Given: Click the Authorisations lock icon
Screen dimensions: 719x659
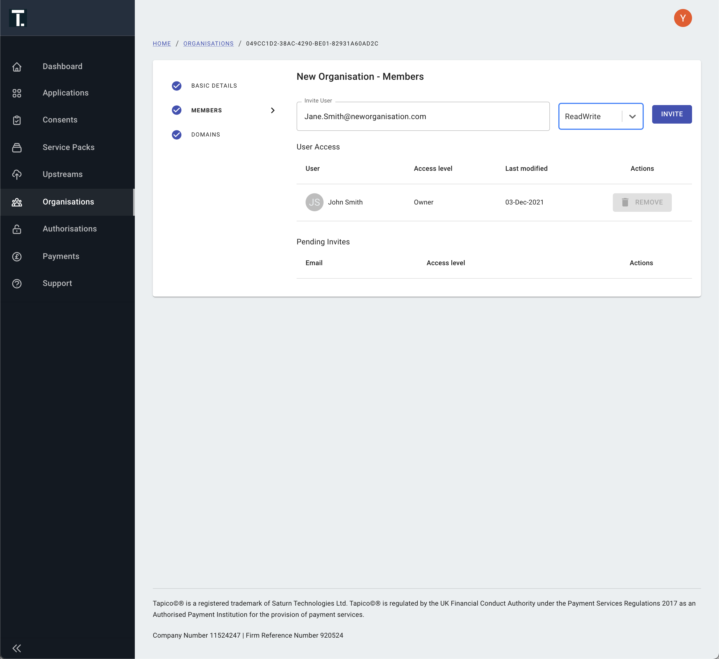Looking at the screenshot, I should 17,229.
